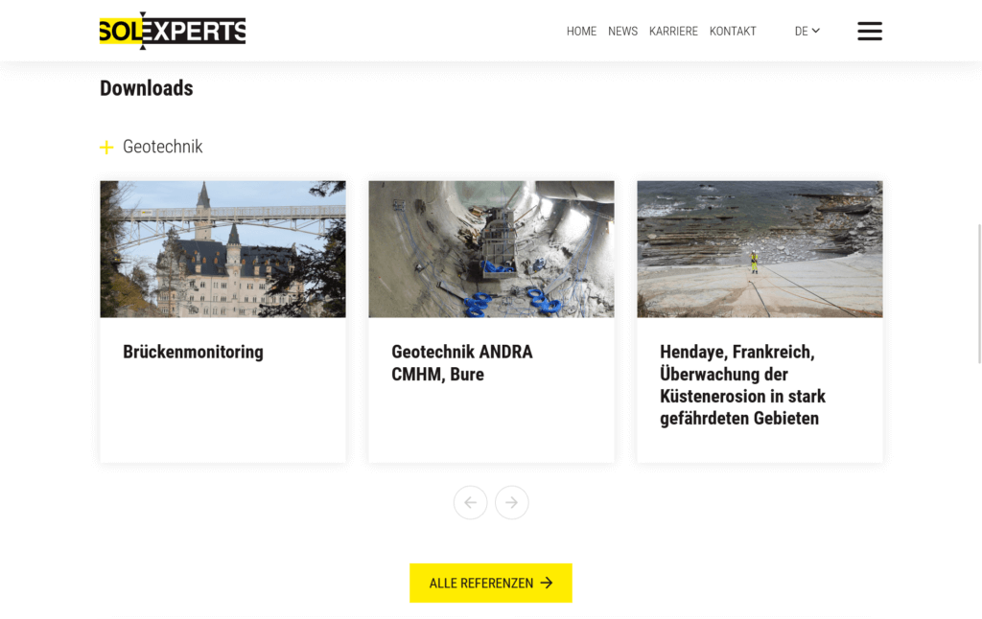
Task: Open Geotechnik ANDRA CMHM, Bure title
Action: pyautogui.click(x=462, y=363)
